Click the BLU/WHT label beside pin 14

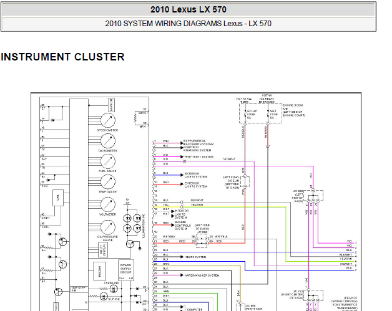pyautogui.click(x=197, y=200)
